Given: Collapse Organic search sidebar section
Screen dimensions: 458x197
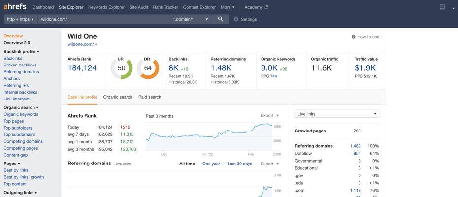Looking at the screenshot, I should 21,107.
